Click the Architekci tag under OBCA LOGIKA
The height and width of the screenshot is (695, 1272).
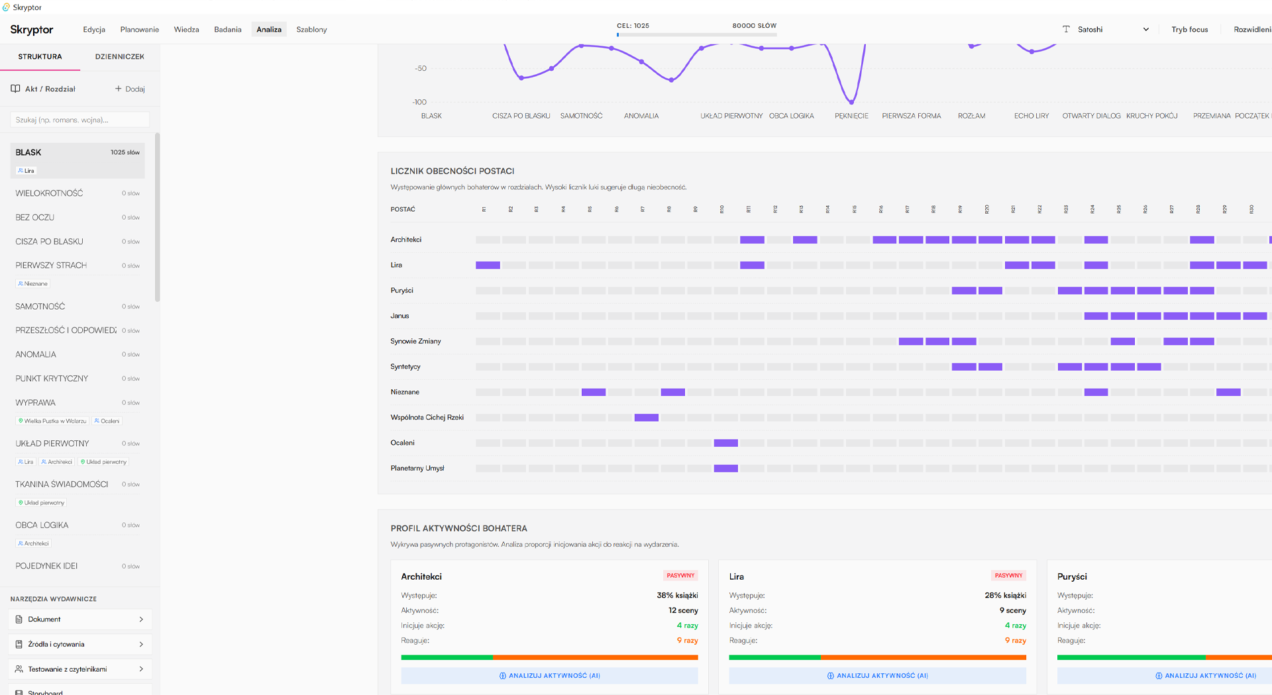click(x=33, y=543)
